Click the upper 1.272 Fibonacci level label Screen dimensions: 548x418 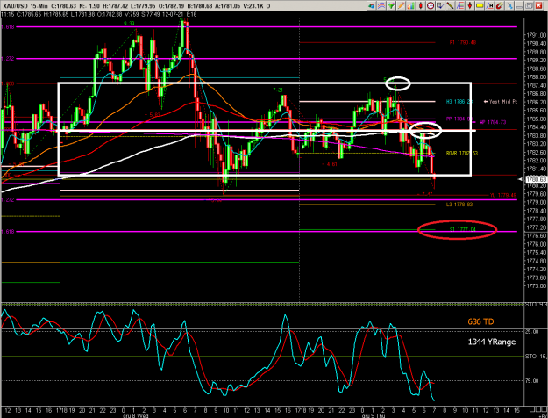pyautogui.click(x=8, y=59)
